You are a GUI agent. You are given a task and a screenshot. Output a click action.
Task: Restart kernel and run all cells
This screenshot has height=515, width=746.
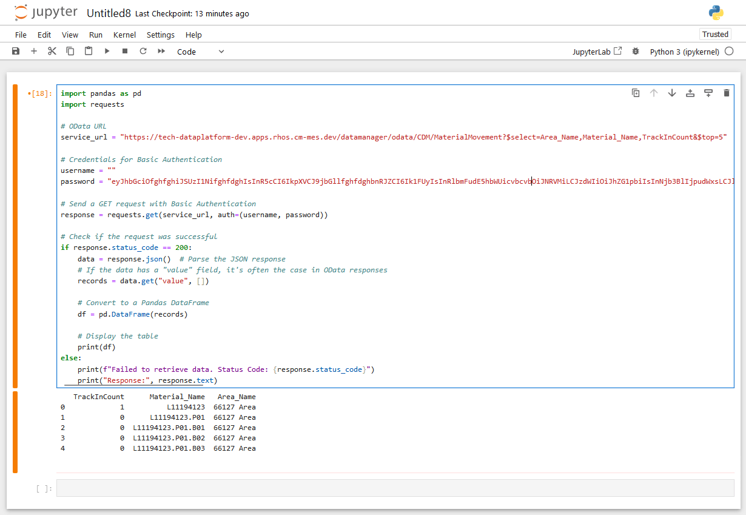point(161,52)
